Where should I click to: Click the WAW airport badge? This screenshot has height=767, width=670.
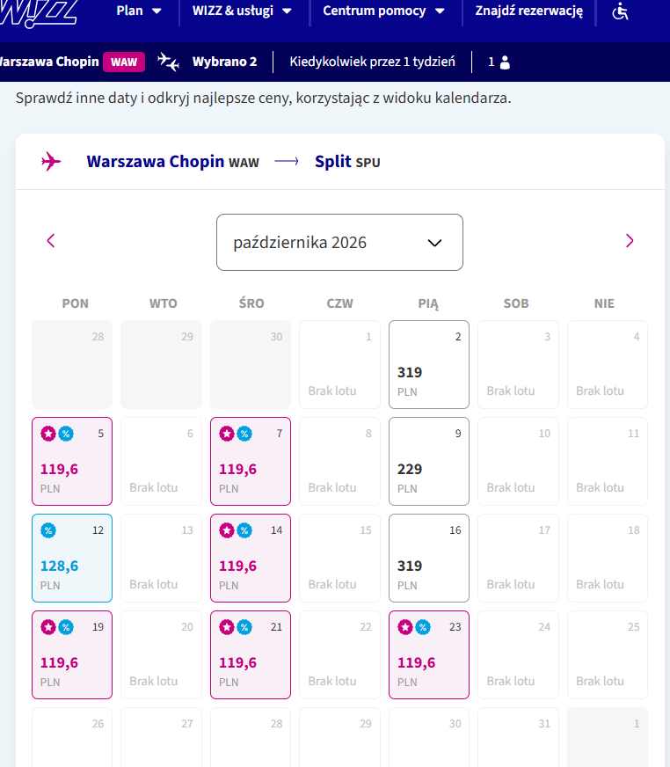pos(124,62)
